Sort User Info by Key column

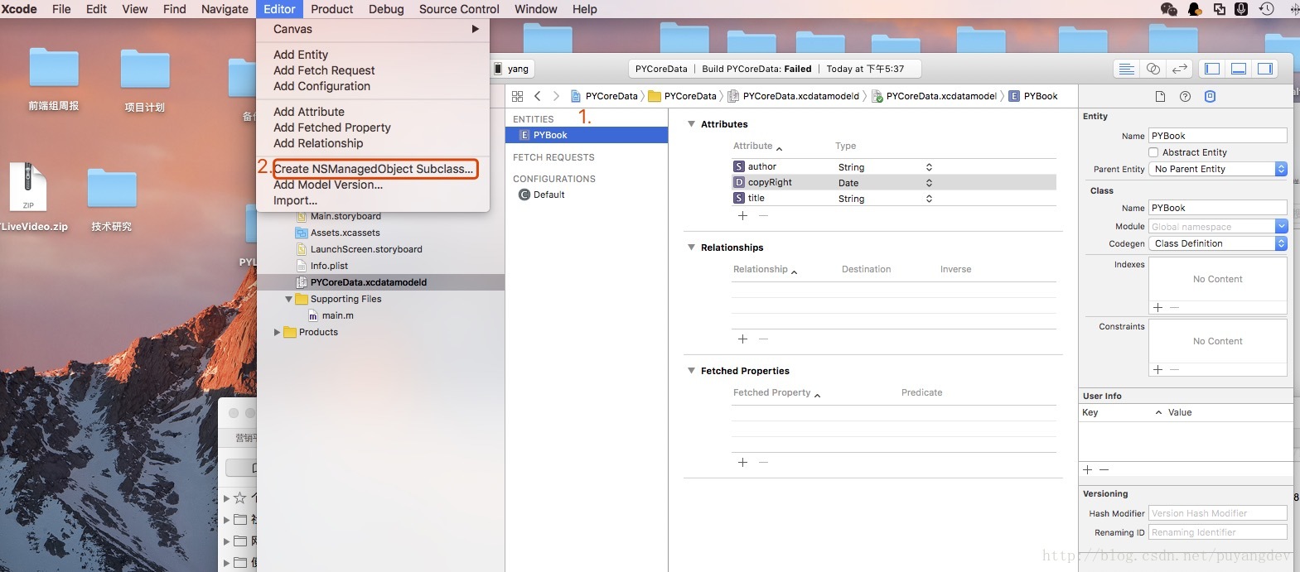coord(1122,412)
